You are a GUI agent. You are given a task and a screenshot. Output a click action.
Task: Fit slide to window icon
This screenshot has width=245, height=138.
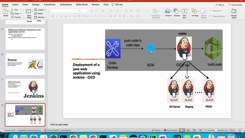coord(240,130)
